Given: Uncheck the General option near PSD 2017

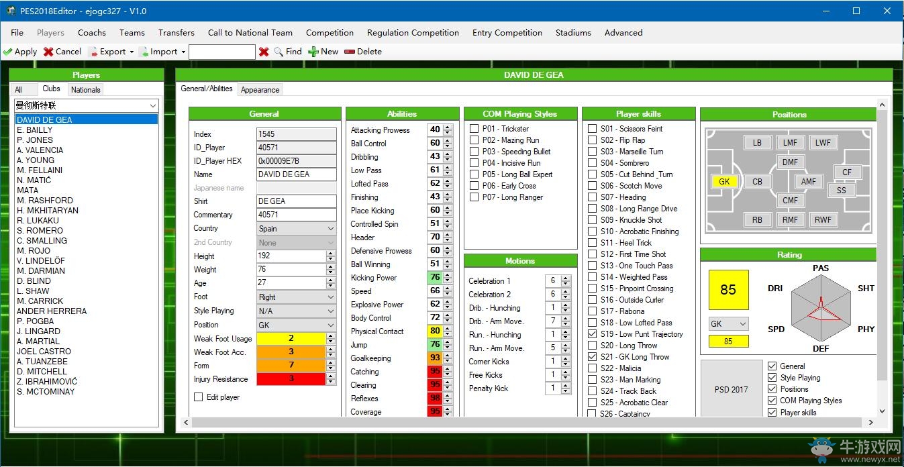Looking at the screenshot, I should [x=772, y=366].
